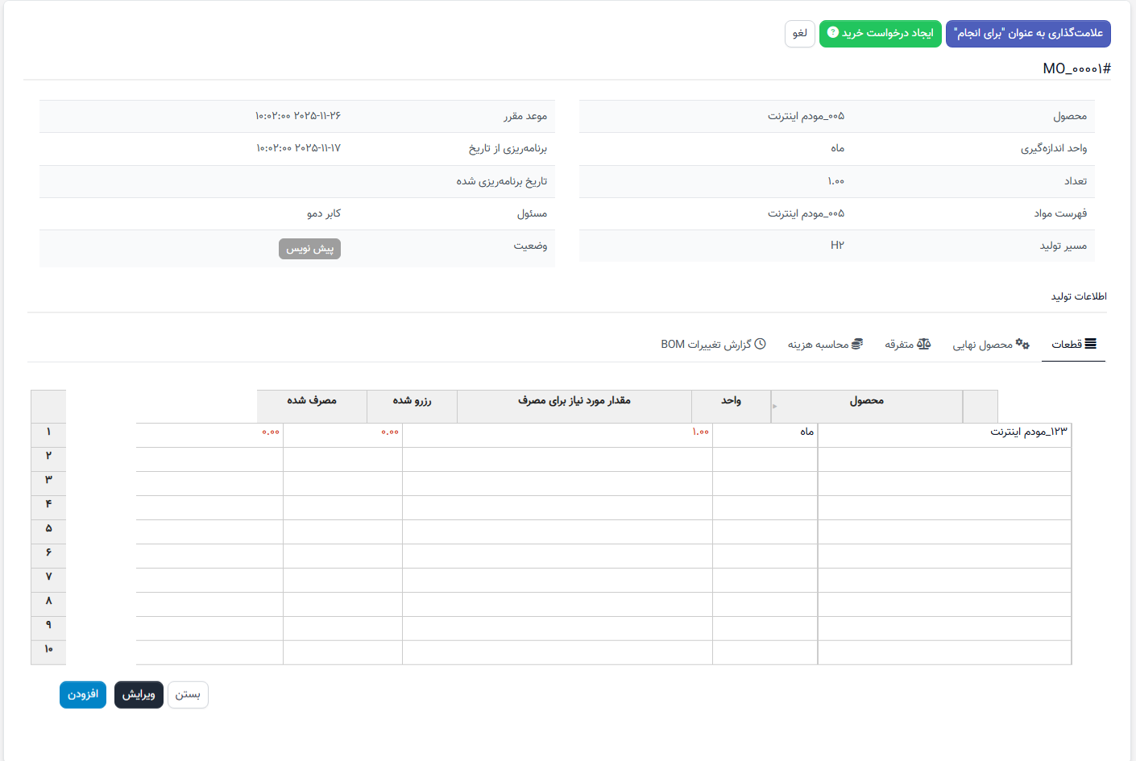Select the ماه unit cell in row ۱
The height and width of the screenshot is (761, 1136).
coord(765,436)
